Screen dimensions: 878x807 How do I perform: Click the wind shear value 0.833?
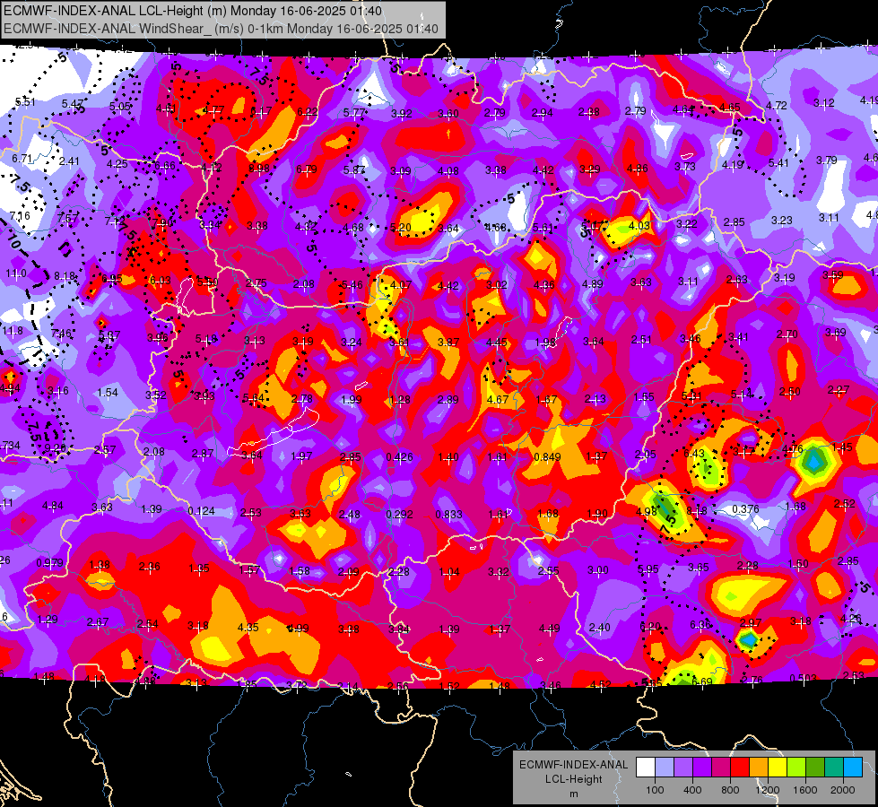[x=448, y=514]
